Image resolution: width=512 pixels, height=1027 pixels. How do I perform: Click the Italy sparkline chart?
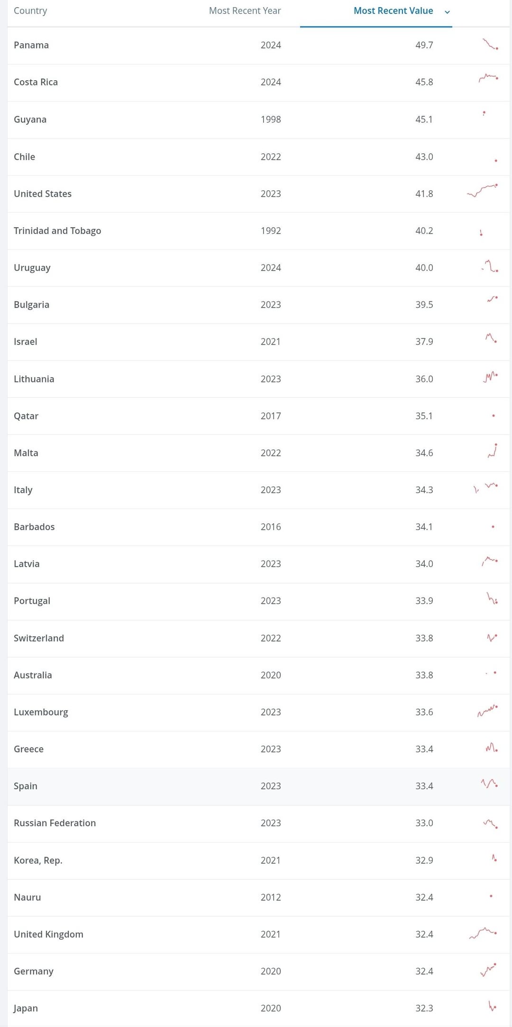click(x=486, y=487)
